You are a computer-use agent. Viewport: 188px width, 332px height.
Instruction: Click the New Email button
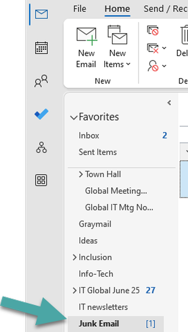pyautogui.click(x=86, y=47)
